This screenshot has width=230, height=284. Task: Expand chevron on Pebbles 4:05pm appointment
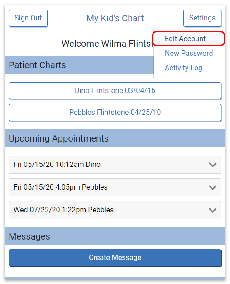coord(212,187)
